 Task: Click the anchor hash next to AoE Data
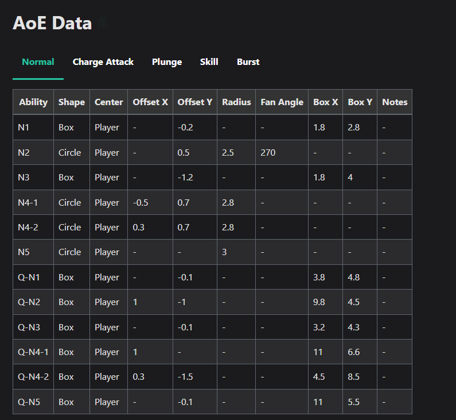click(102, 23)
